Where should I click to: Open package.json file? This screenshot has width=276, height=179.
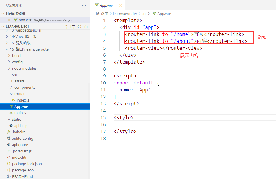pos(45,170)
